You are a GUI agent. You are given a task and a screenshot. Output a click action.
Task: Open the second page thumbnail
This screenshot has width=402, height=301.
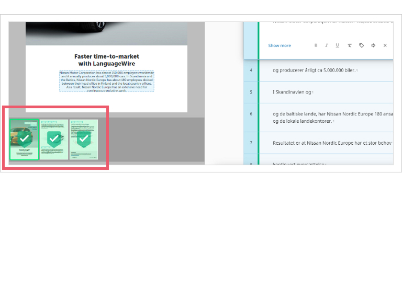pyautogui.click(x=54, y=140)
